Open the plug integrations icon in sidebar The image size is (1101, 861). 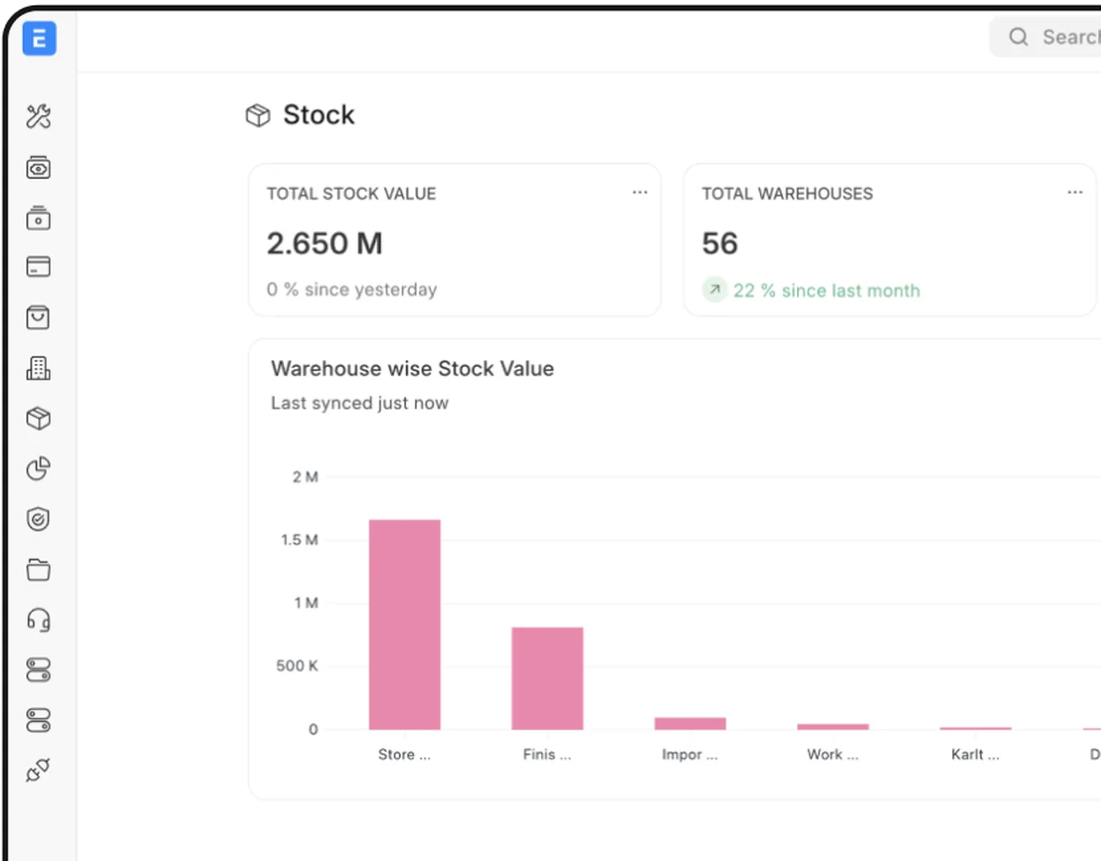[39, 770]
